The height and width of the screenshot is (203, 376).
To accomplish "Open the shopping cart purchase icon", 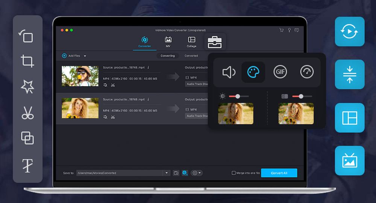I will [x=282, y=30].
